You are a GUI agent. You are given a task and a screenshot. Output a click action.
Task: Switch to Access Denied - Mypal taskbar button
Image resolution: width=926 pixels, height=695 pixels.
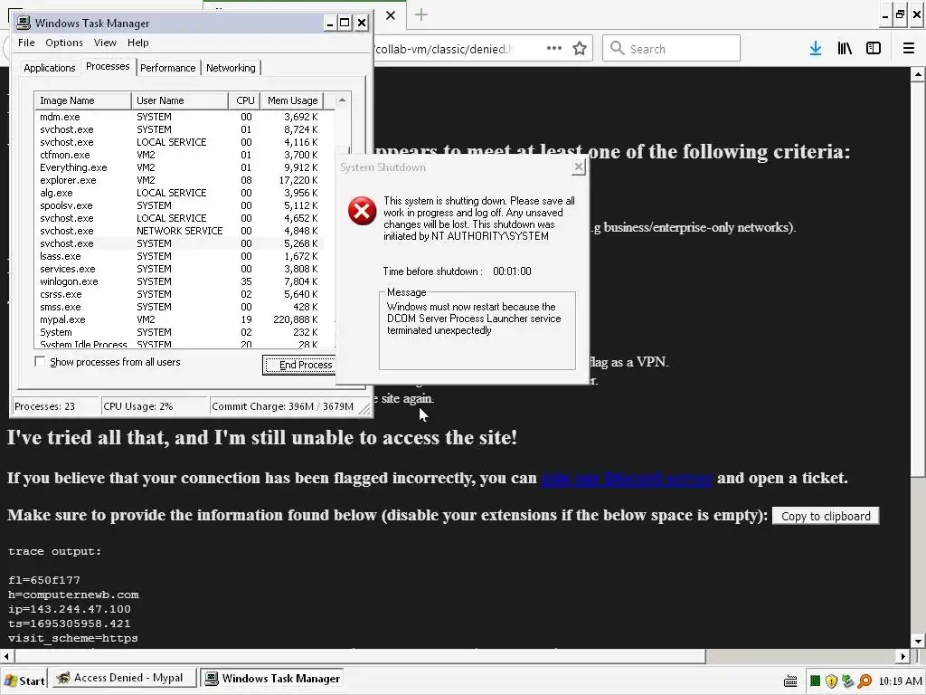coord(123,678)
